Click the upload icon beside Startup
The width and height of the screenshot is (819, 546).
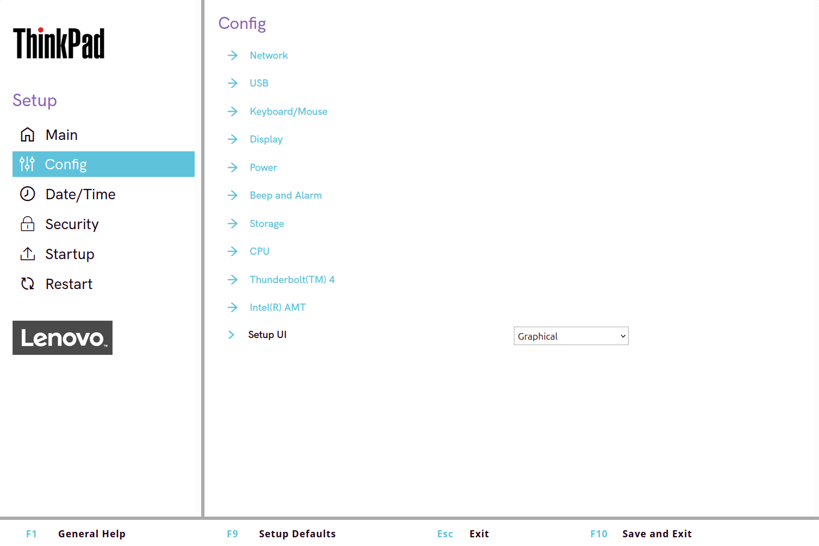(27, 254)
